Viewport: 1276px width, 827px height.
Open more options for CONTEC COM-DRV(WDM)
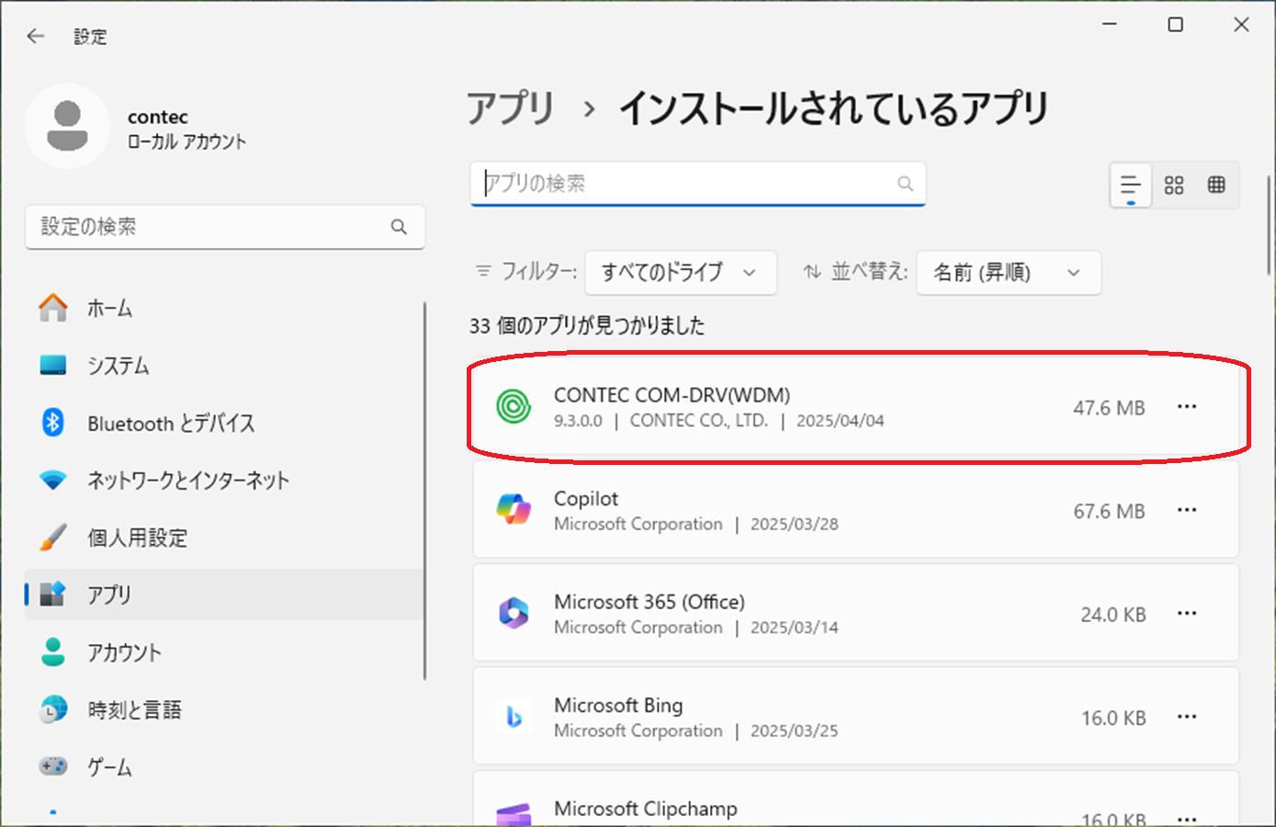[x=1187, y=406]
